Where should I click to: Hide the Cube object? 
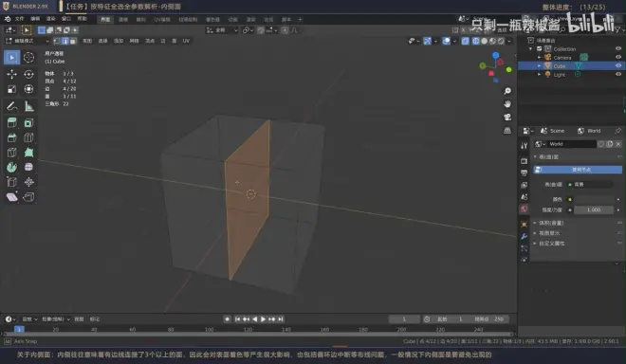[x=618, y=65]
